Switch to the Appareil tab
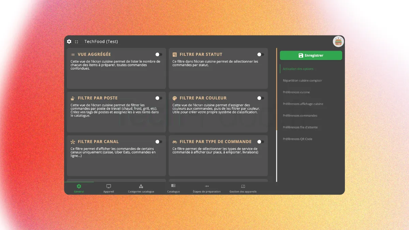 pos(109,188)
